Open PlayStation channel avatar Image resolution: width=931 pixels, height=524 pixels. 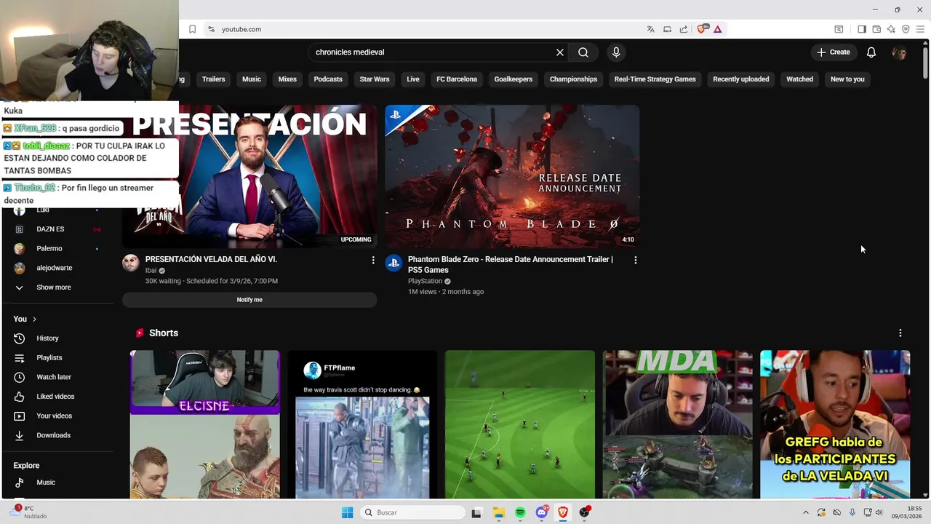point(393,263)
